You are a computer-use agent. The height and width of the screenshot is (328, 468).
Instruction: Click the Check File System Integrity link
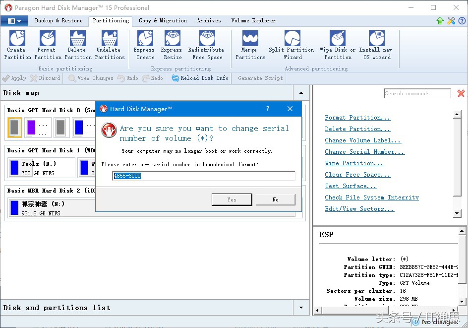pos(371,197)
